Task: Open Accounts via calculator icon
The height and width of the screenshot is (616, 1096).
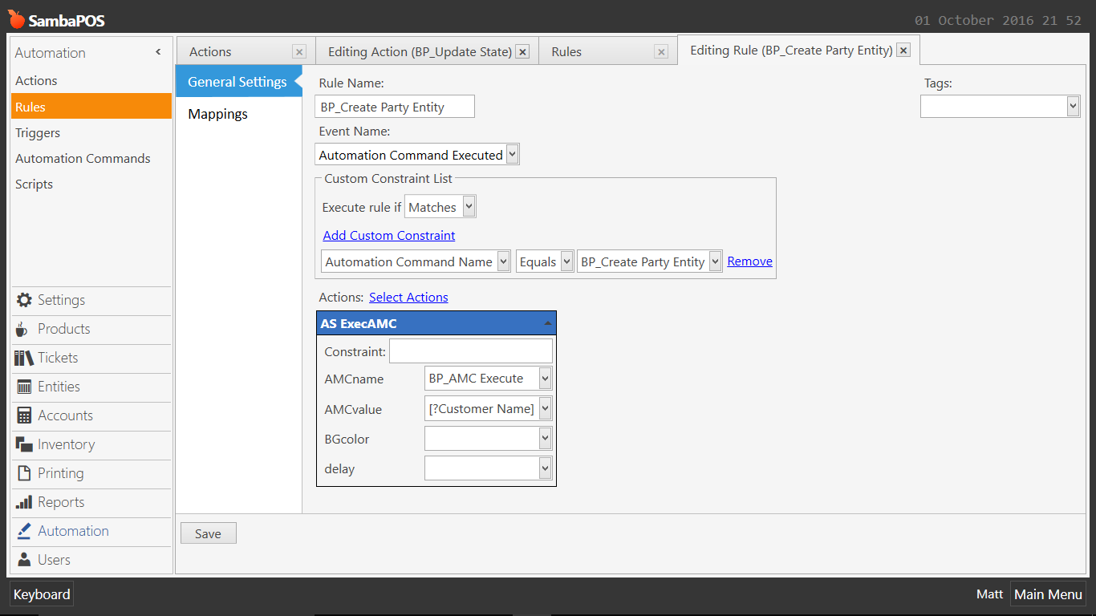Action: [x=24, y=415]
